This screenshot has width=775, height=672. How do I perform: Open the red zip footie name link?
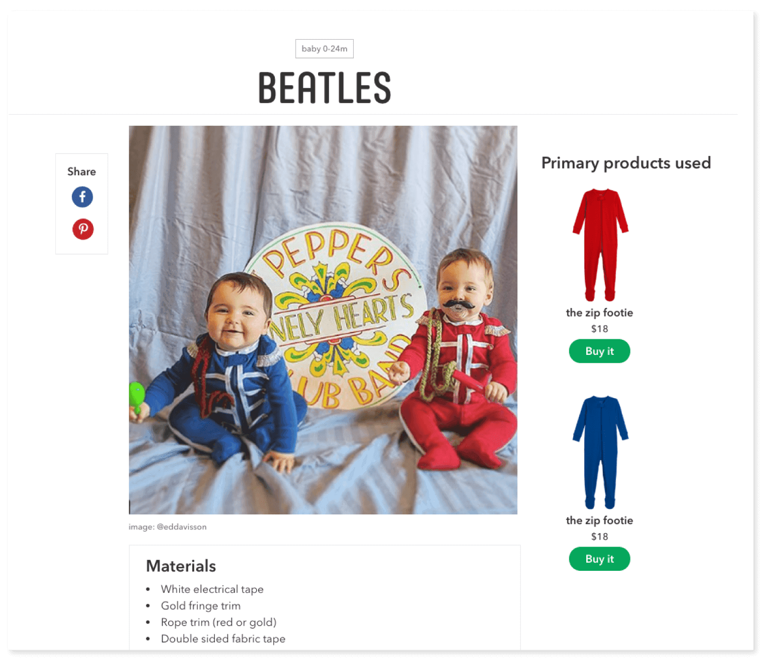pos(599,313)
